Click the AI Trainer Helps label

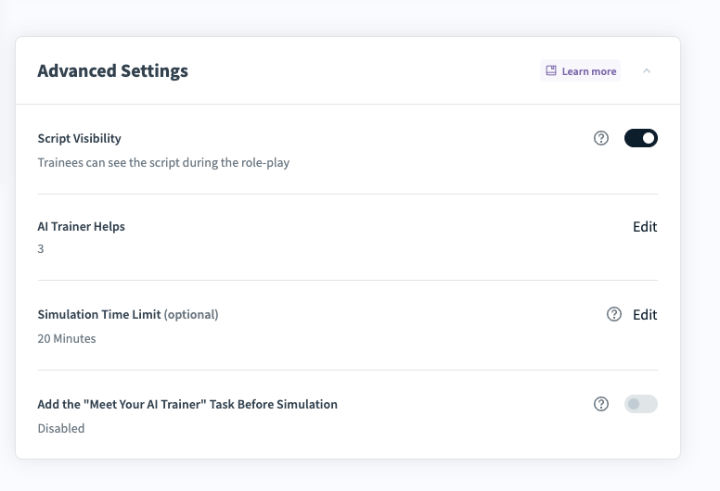point(81,227)
